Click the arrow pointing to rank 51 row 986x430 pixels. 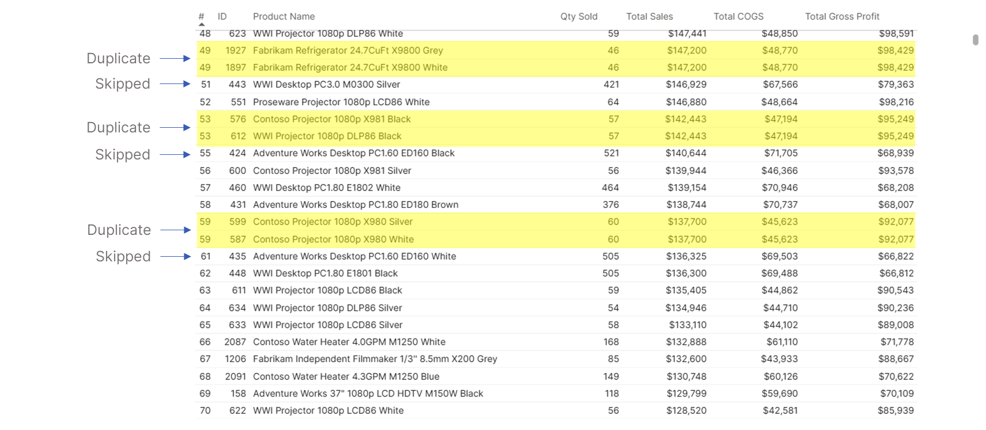pos(175,84)
